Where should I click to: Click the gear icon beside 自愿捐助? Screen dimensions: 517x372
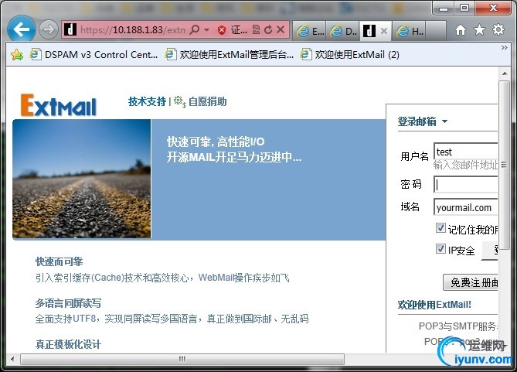(x=180, y=101)
